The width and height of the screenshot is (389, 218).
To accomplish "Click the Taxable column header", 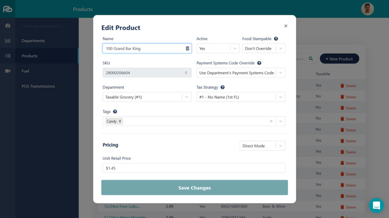I will pyautogui.click(x=322, y=74).
